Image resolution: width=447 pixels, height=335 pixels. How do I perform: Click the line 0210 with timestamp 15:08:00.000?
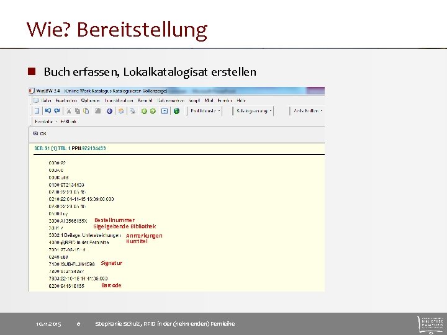point(81,199)
